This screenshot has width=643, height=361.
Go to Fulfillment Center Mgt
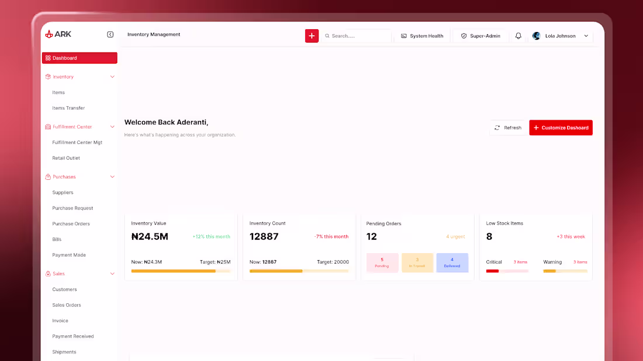(77, 142)
